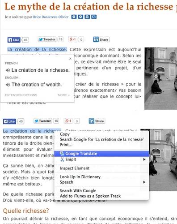Play English translation speaker icon
The width and height of the screenshot is (177, 224).
(8, 85)
